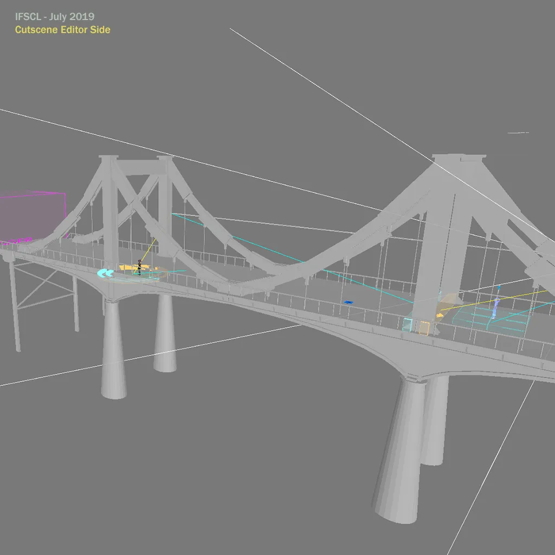Viewport: 555px width, 555px height.
Task: Click the small dark blue marker on deck
Action: (349, 302)
